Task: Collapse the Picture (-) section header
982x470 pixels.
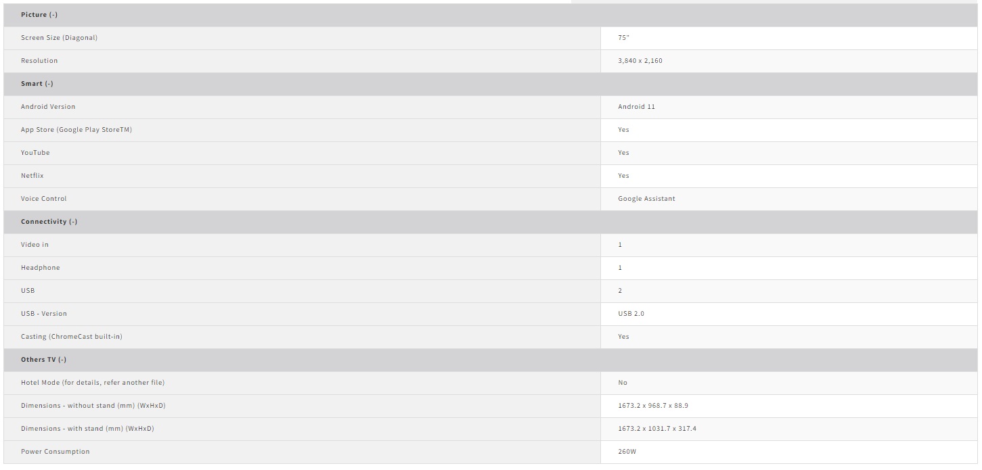Action: 39,15
